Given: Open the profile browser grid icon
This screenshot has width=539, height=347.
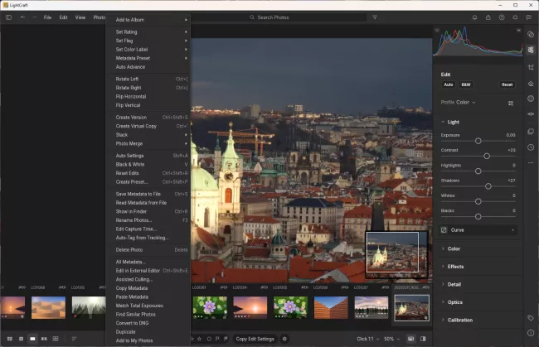Looking at the screenshot, I should tap(511, 103).
